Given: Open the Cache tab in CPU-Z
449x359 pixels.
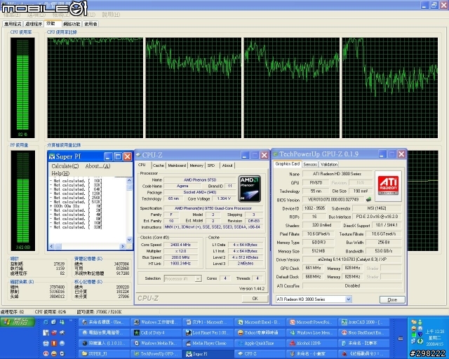Looking at the screenshot, I should click(x=159, y=165).
